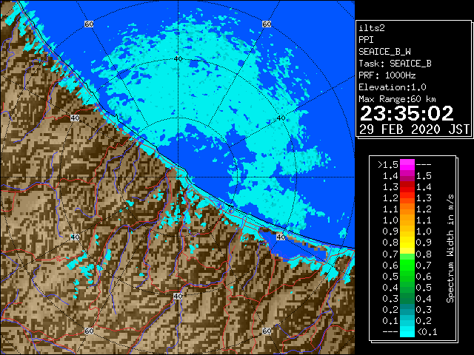
Task: Click the SEAICE_B_W product name
Action: (384, 52)
